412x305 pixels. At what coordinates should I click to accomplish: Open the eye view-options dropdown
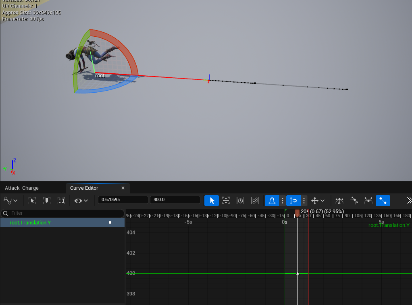coord(81,201)
